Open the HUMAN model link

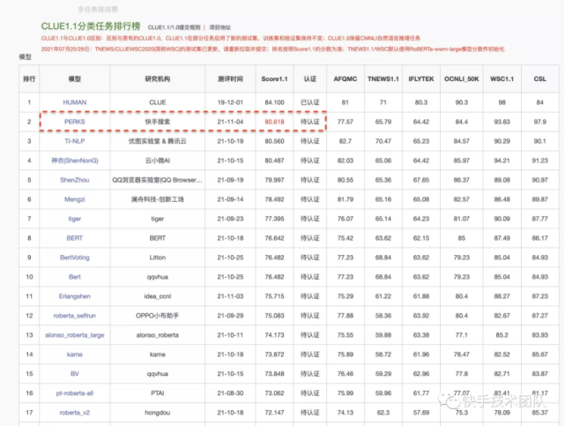point(75,102)
